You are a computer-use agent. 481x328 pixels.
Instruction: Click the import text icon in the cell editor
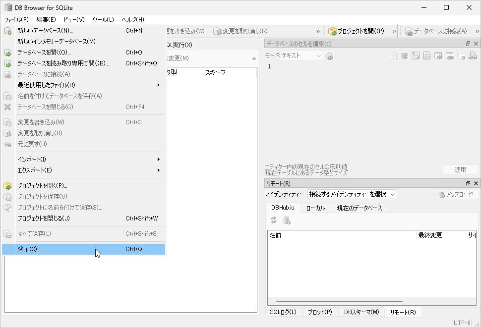416,55
